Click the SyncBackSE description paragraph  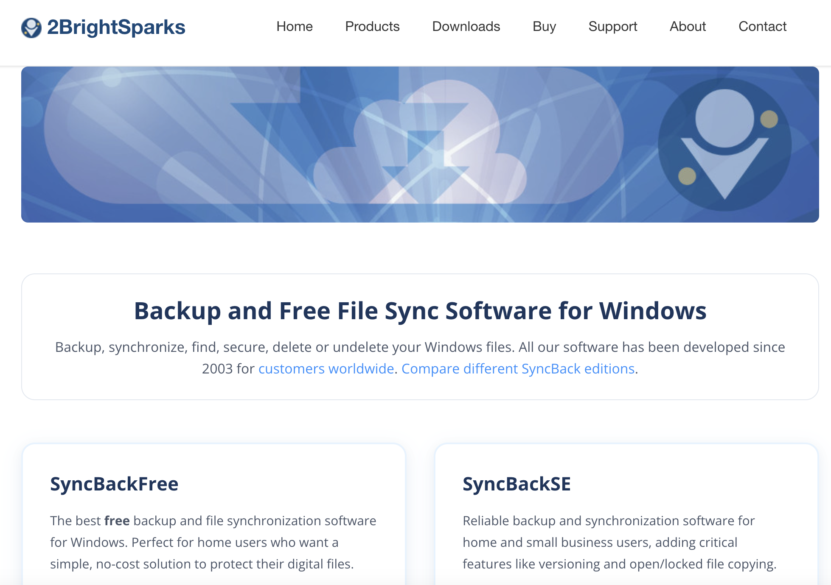click(x=620, y=542)
